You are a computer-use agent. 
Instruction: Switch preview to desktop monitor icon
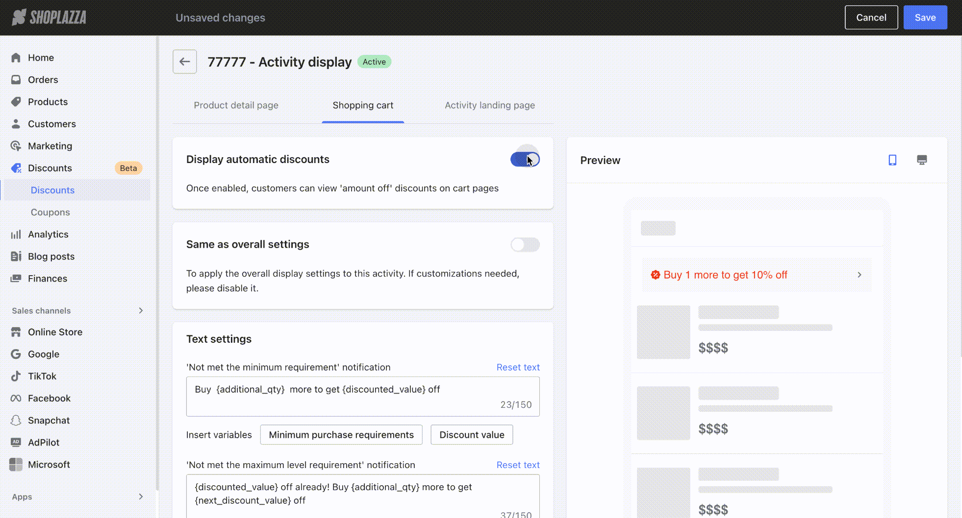click(x=922, y=160)
